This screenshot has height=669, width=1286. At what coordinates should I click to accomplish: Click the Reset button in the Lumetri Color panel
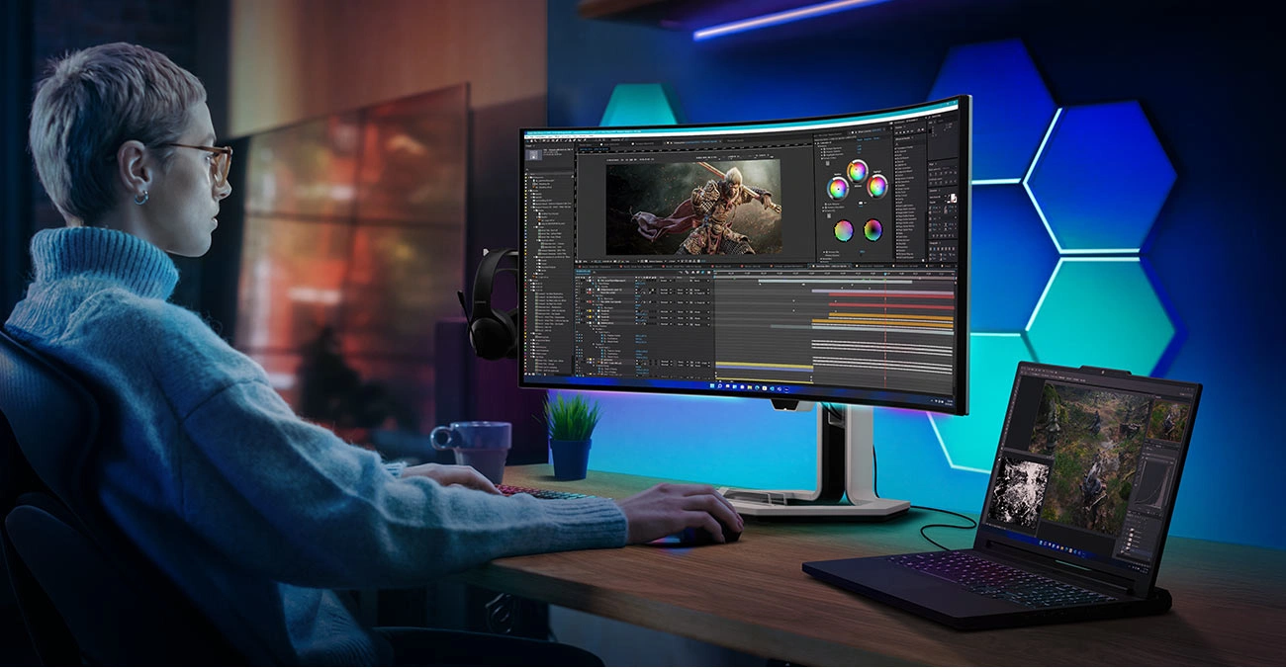click(x=860, y=137)
